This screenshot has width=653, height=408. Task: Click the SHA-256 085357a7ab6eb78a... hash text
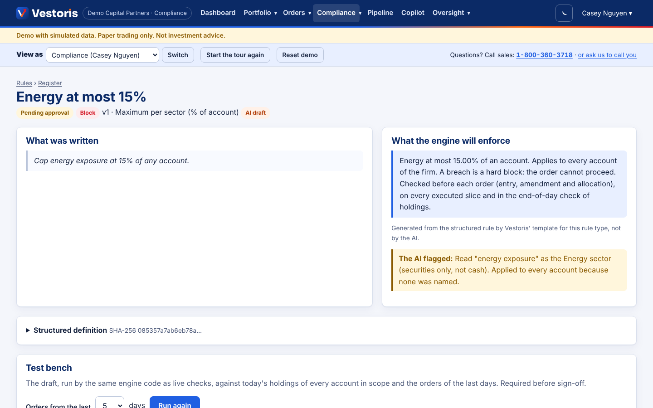156,330
